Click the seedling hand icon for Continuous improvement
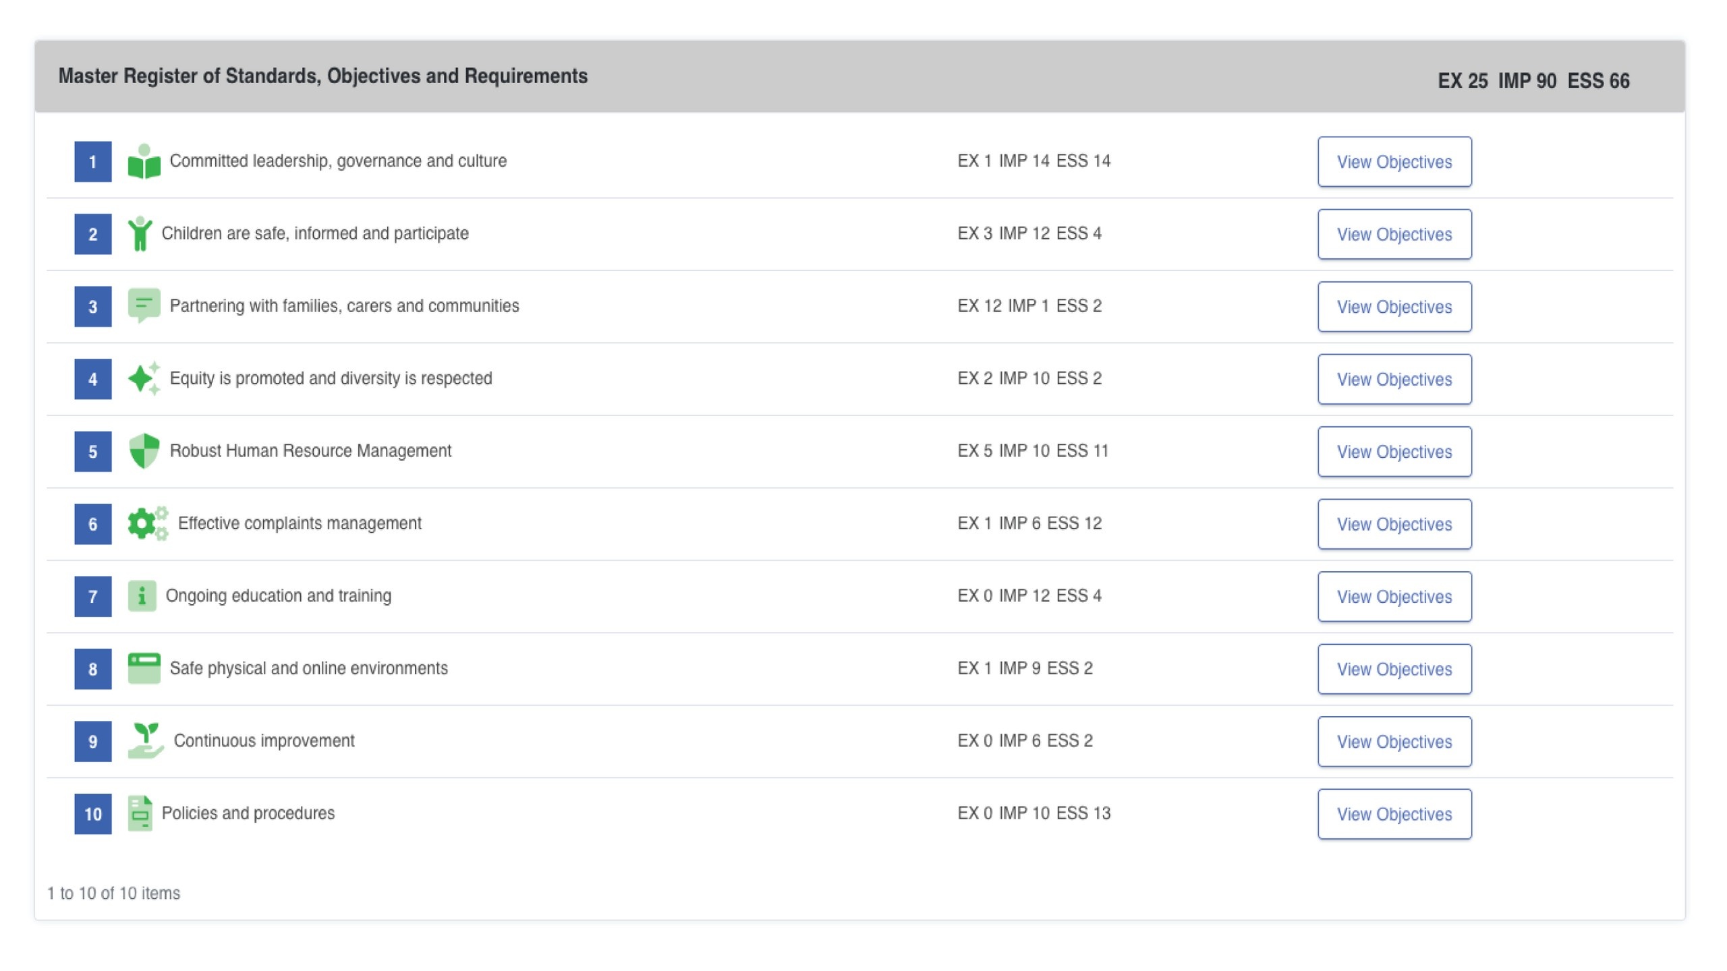 (146, 740)
